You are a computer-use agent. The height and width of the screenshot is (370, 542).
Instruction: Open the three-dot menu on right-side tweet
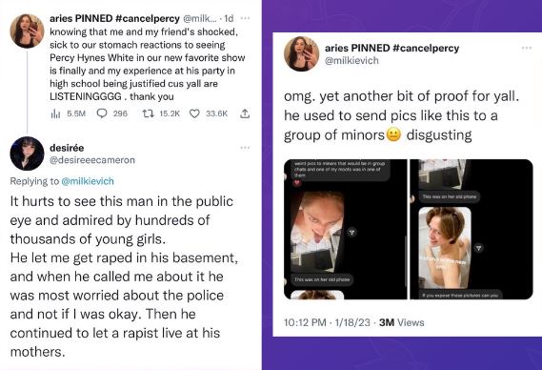[527, 48]
